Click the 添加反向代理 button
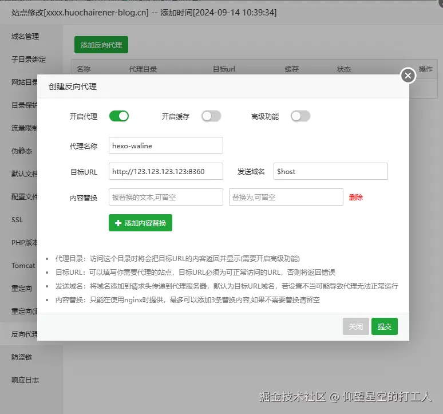 (101, 45)
